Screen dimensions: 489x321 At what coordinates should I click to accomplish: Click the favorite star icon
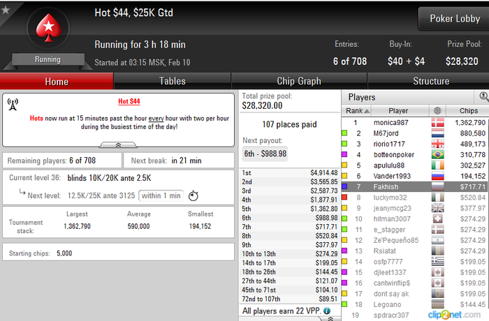6,10
